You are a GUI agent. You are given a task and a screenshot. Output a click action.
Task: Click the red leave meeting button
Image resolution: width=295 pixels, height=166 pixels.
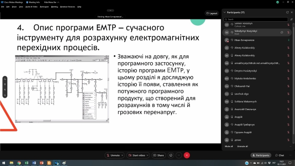tap(187, 155)
